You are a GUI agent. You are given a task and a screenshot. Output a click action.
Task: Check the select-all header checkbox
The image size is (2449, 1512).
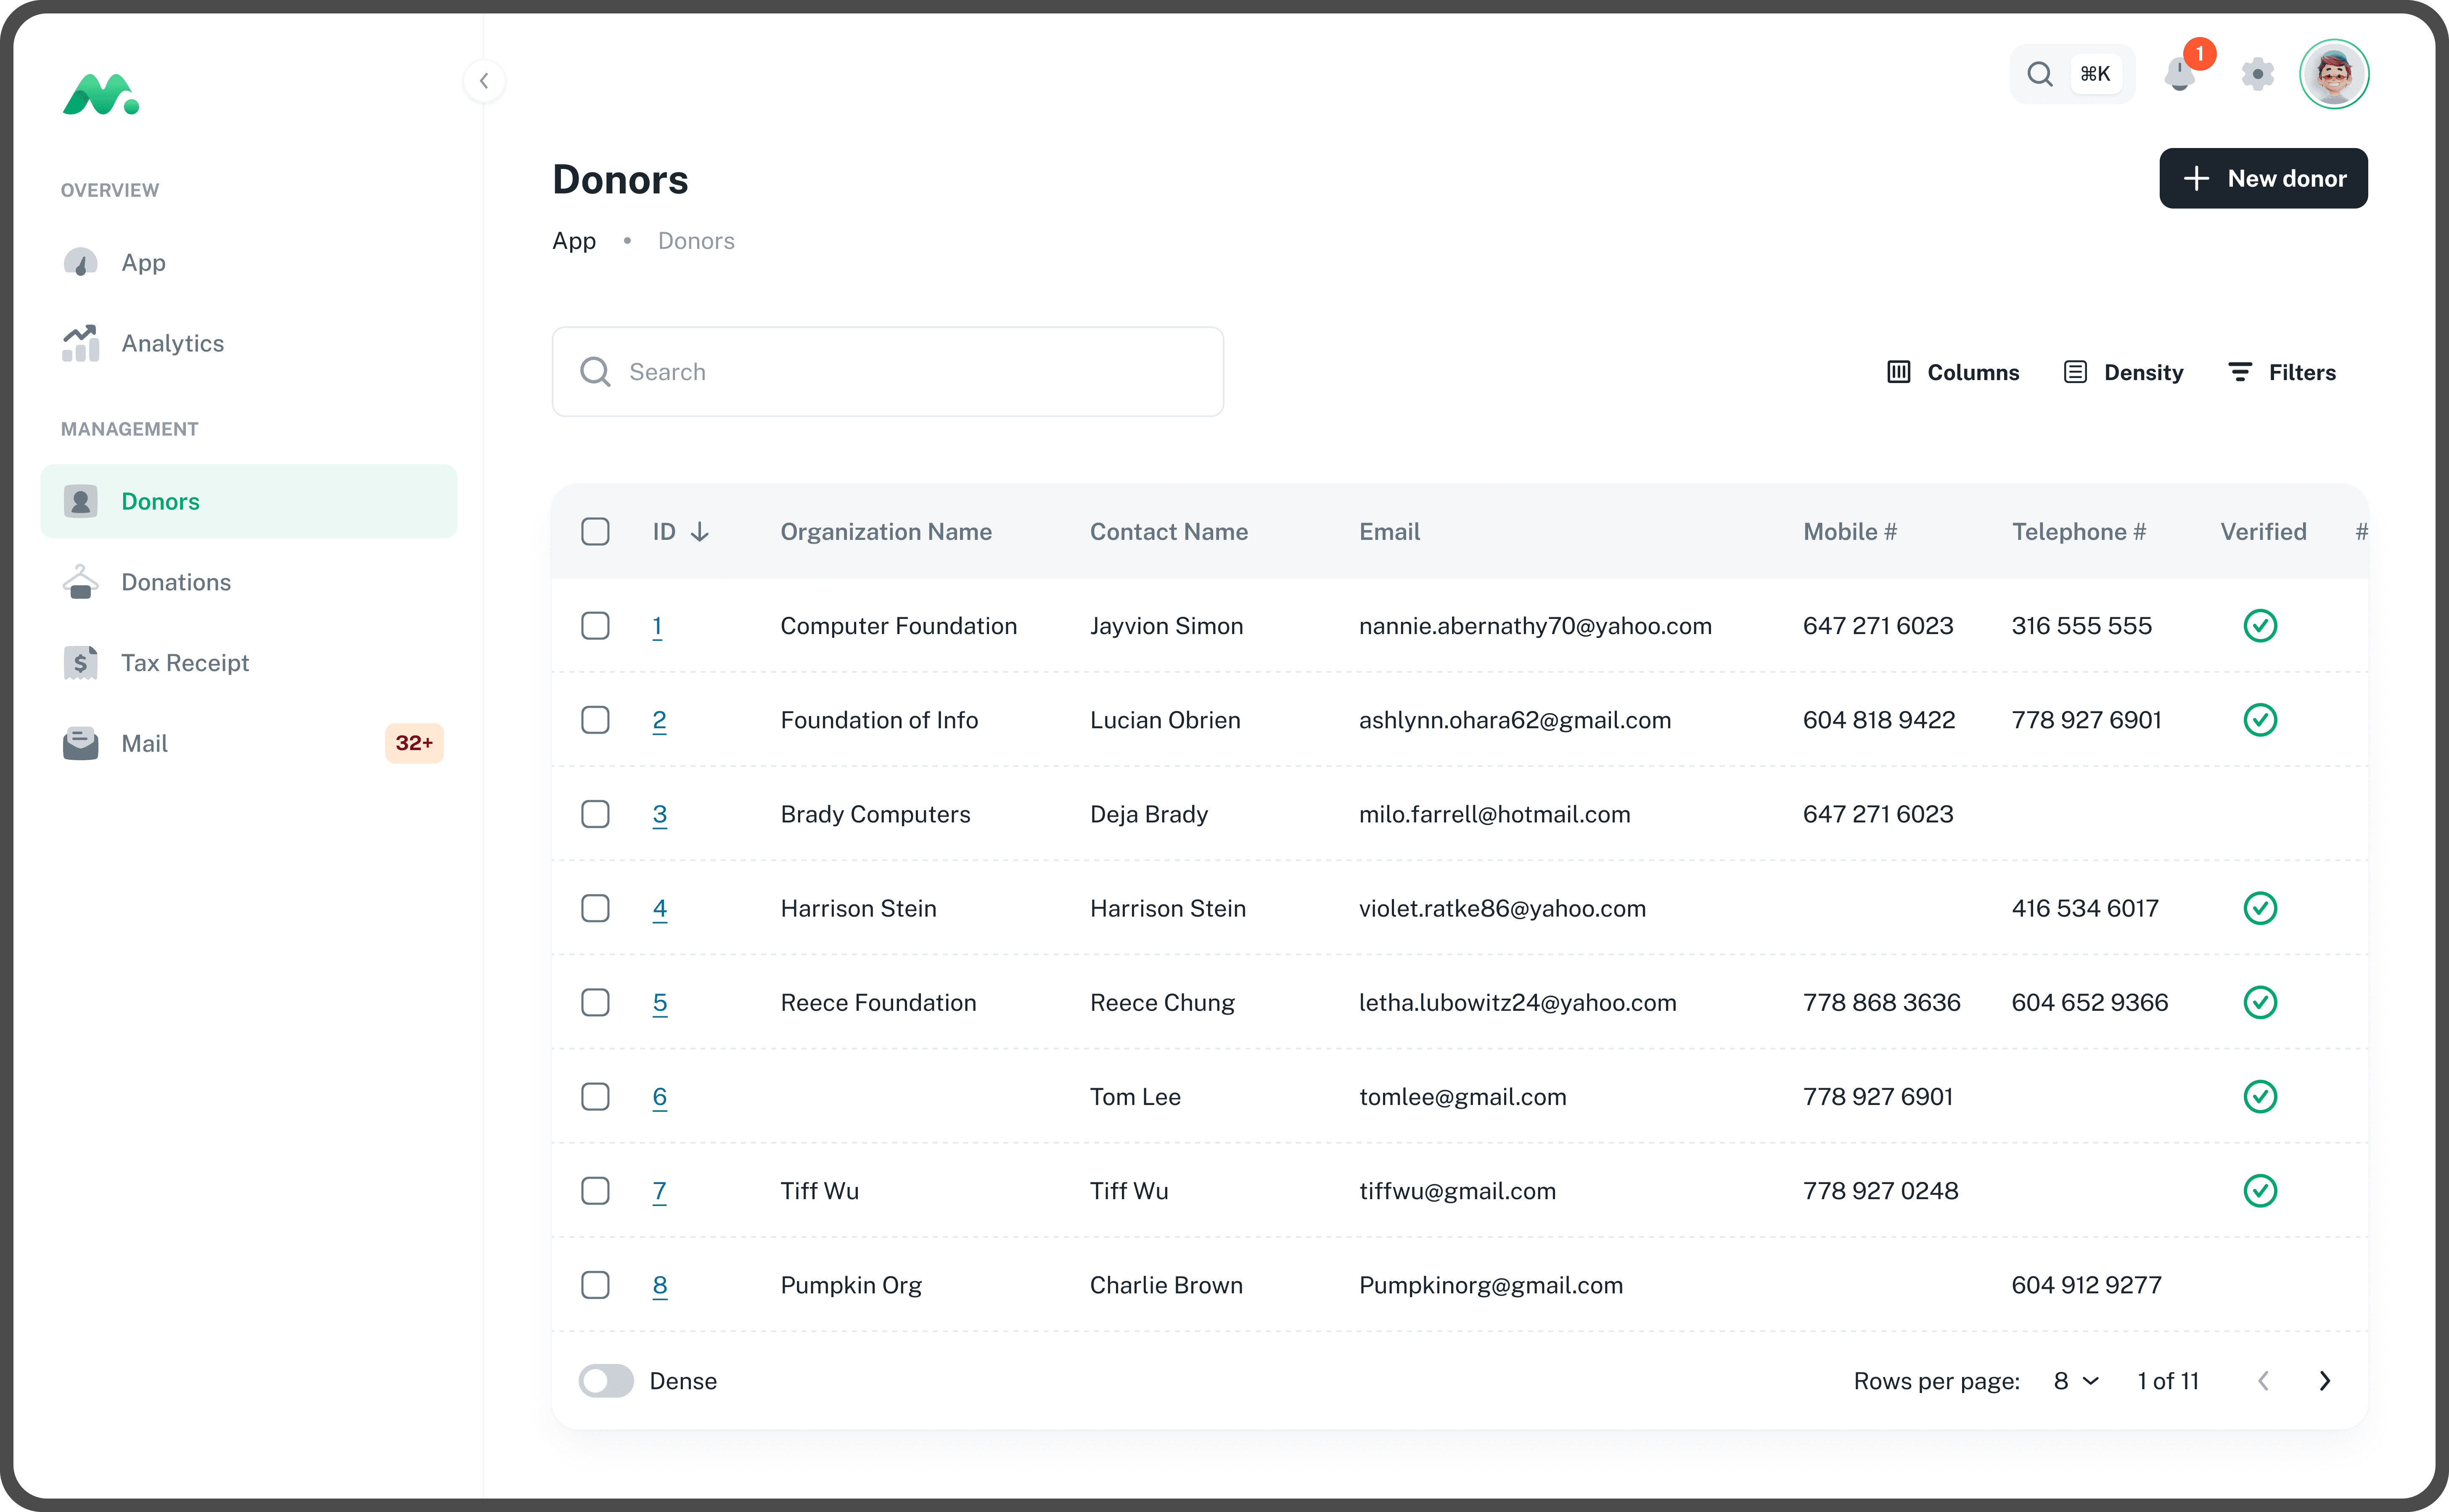pyautogui.click(x=595, y=532)
